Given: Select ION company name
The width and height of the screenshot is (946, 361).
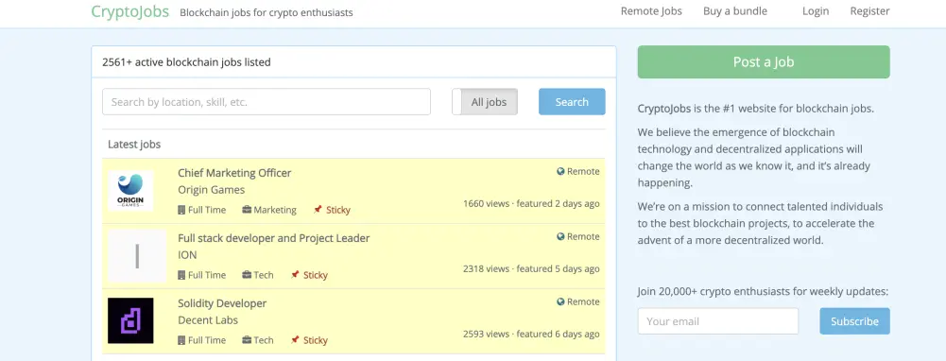Looking at the screenshot, I should click(x=187, y=255).
